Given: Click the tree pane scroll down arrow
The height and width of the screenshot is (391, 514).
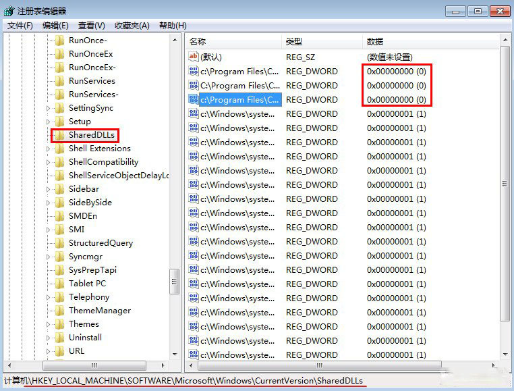Looking at the screenshot, I should pyautogui.click(x=174, y=354).
